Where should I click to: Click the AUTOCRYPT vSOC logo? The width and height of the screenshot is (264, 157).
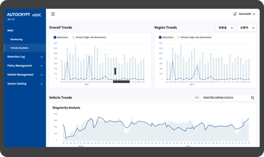(x=24, y=15)
